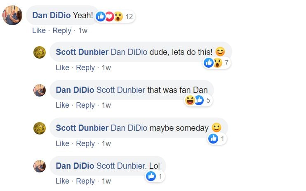
Task: Click the 1w timestamp under the 'Lol' reply
Action: [106, 181]
